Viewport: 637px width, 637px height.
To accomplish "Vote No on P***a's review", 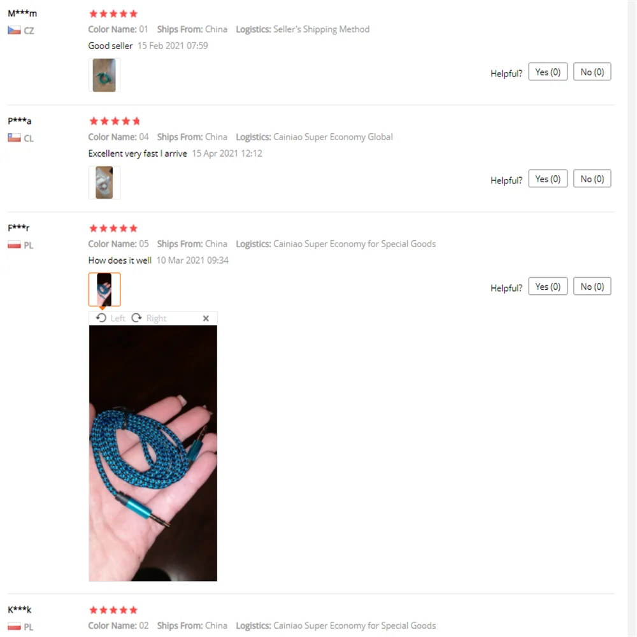I will point(592,179).
